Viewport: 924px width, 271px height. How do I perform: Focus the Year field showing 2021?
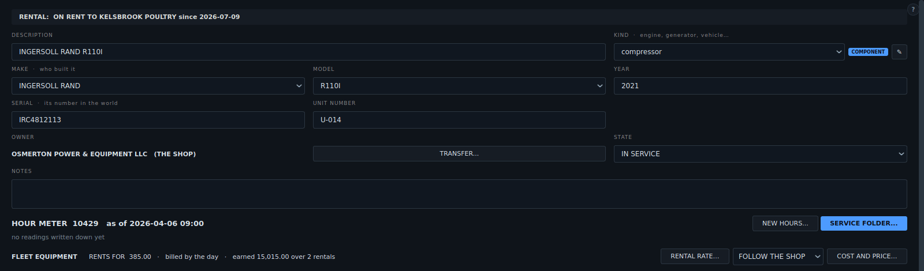point(760,86)
